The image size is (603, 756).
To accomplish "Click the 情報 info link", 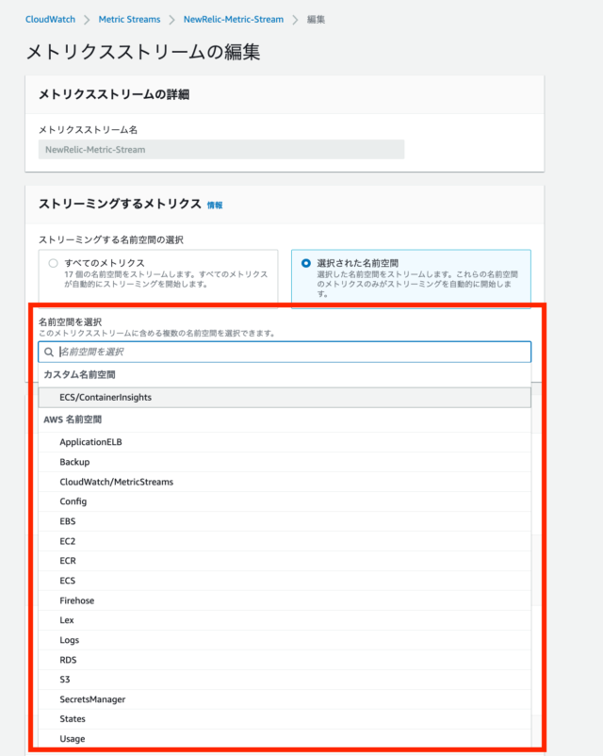I will coord(215,205).
